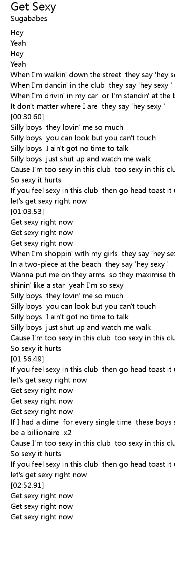Click the first 'Hey' lyric line
The width and height of the screenshot is (175, 572).
click(x=17, y=33)
